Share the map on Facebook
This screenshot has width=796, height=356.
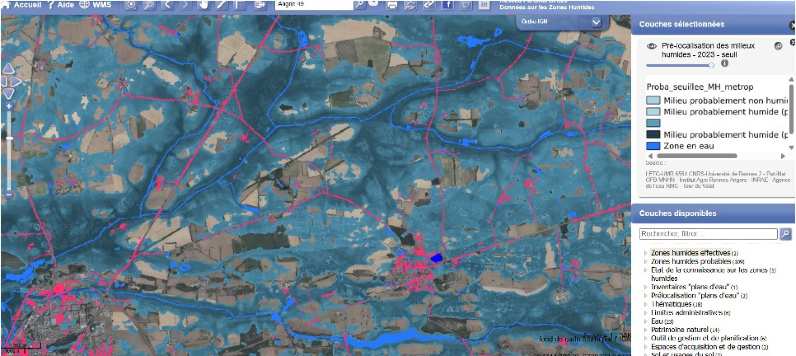(x=447, y=5)
